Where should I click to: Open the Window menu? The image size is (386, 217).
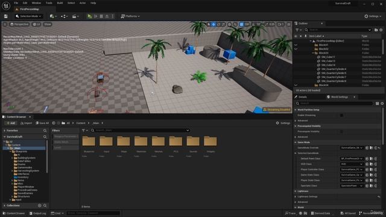click(36, 3)
